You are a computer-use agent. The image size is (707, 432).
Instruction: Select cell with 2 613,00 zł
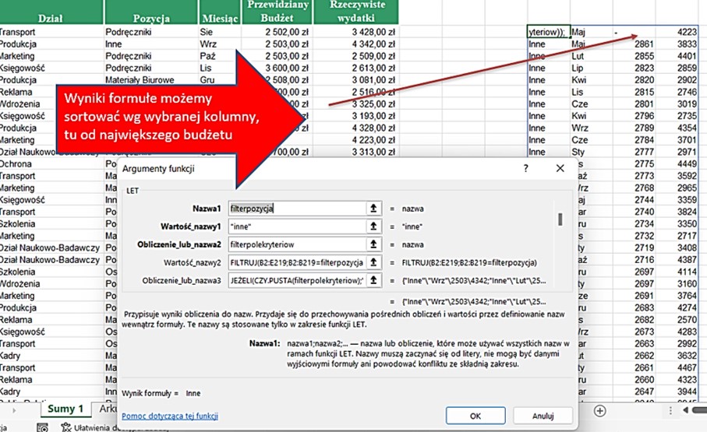[355, 68]
